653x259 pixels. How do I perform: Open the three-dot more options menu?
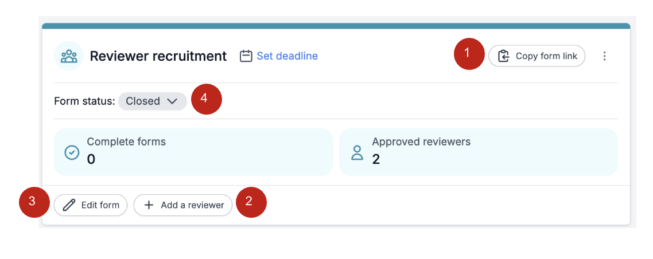pos(604,56)
